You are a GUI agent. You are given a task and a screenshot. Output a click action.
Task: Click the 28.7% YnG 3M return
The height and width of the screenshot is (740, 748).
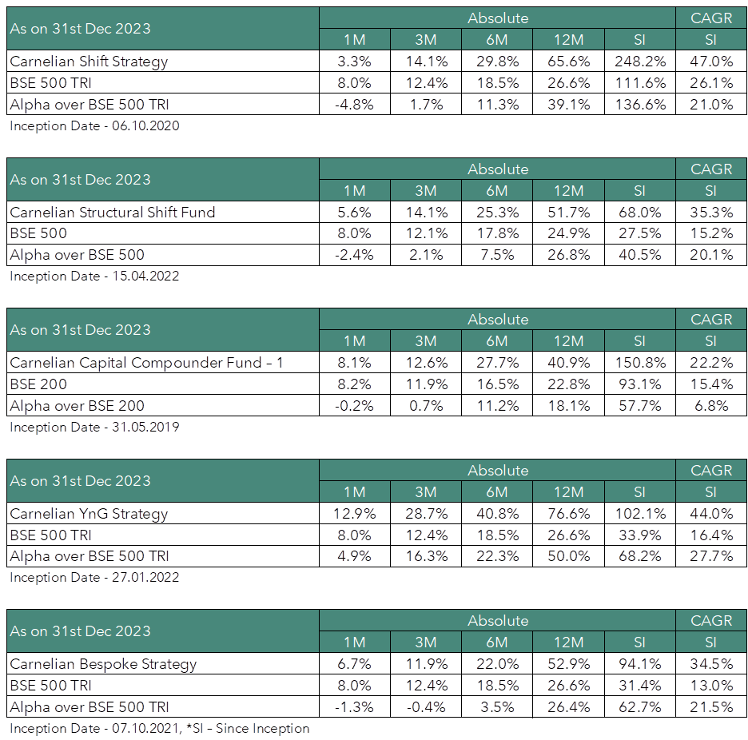pos(426,514)
